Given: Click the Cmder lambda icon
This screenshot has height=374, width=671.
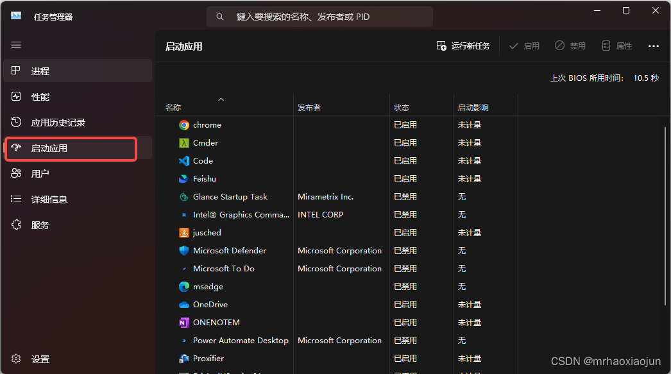Looking at the screenshot, I should pyautogui.click(x=184, y=143).
